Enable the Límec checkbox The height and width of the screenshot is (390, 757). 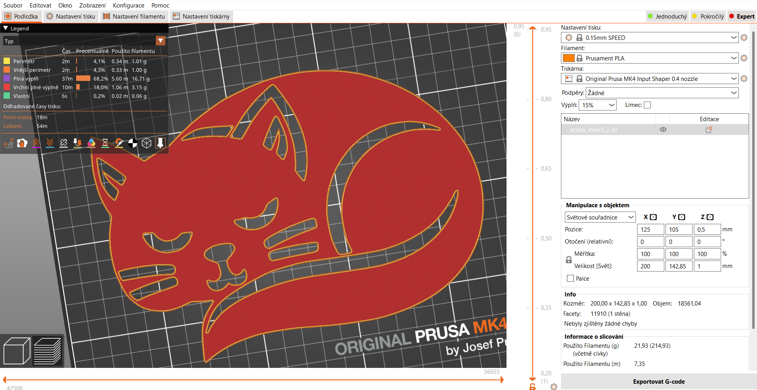(647, 105)
